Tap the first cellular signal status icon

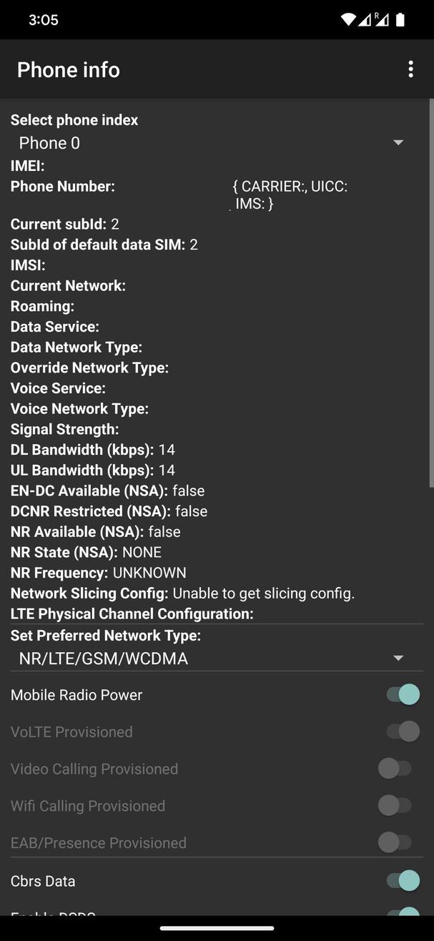click(x=366, y=19)
